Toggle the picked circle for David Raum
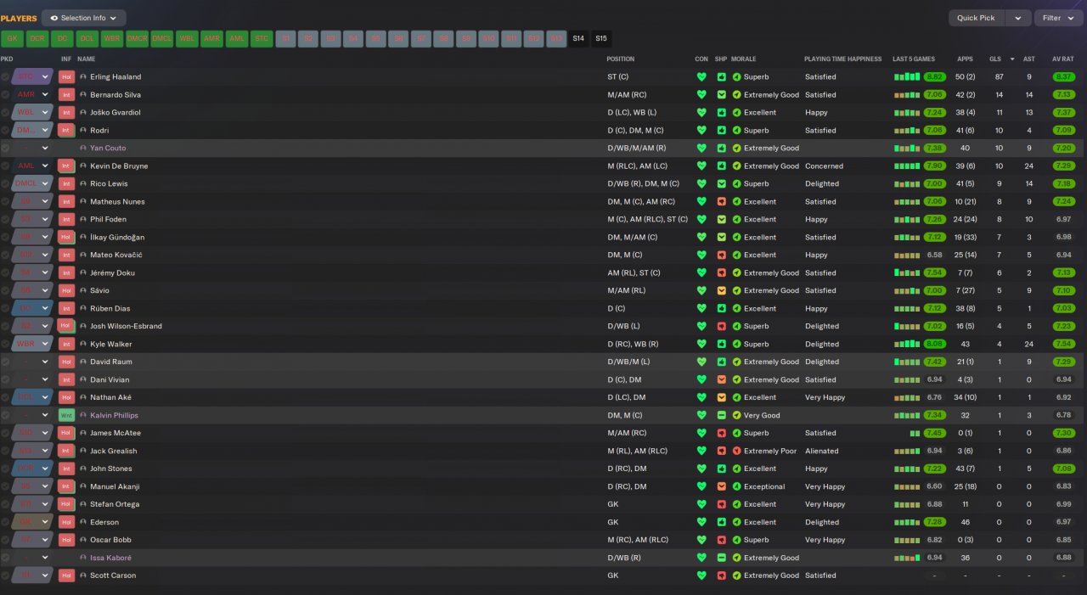The height and width of the screenshot is (595, 1087). pos(5,362)
